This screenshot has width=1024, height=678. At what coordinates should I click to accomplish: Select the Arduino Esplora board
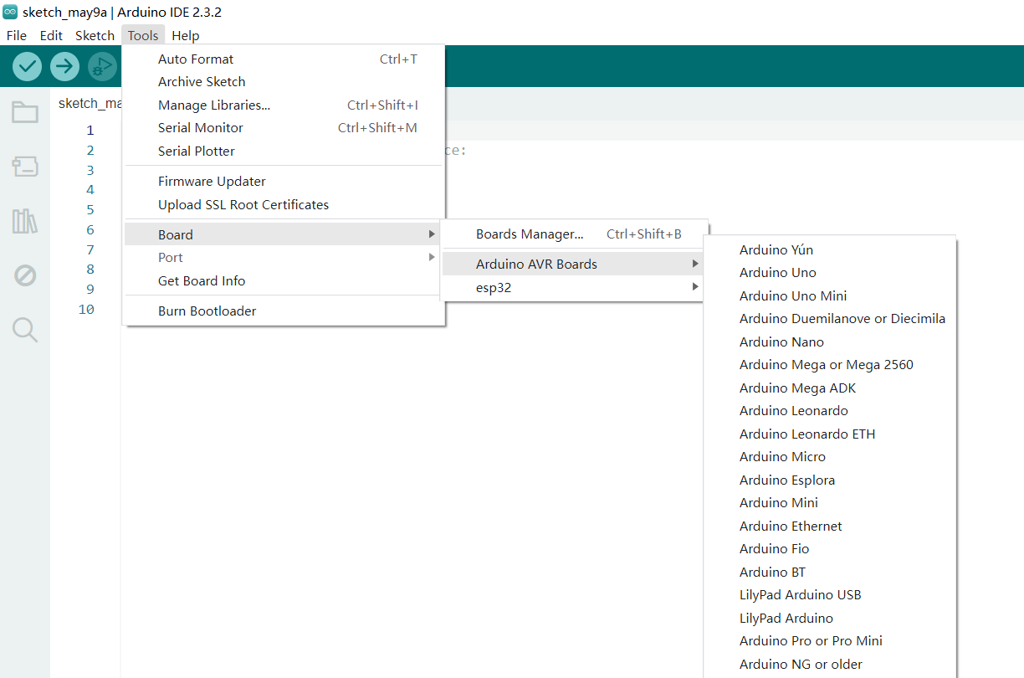(x=829, y=480)
